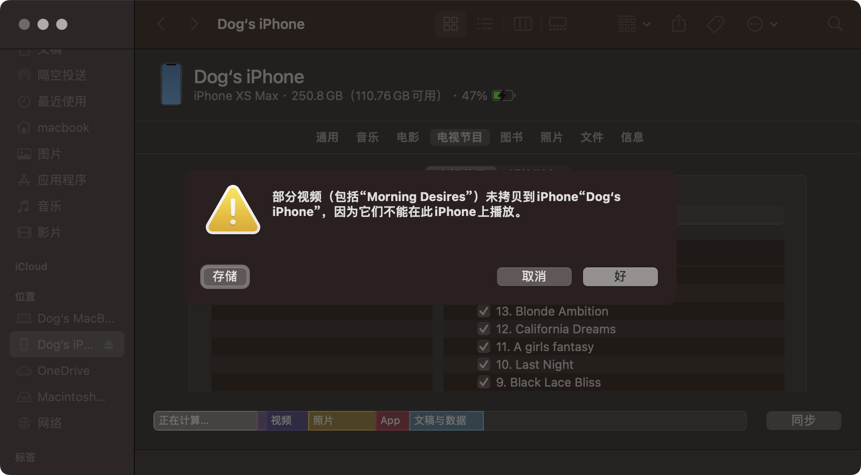Uncheck episode 12. California Dreams

(484, 329)
